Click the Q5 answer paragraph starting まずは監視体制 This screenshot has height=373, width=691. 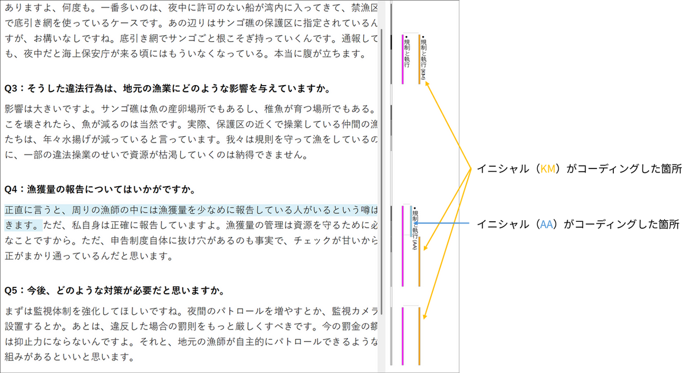(191, 334)
